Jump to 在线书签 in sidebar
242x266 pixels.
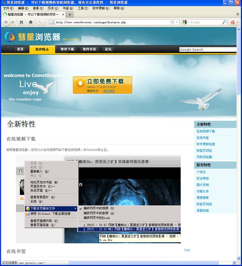pyautogui.click(x=202, y=138)
